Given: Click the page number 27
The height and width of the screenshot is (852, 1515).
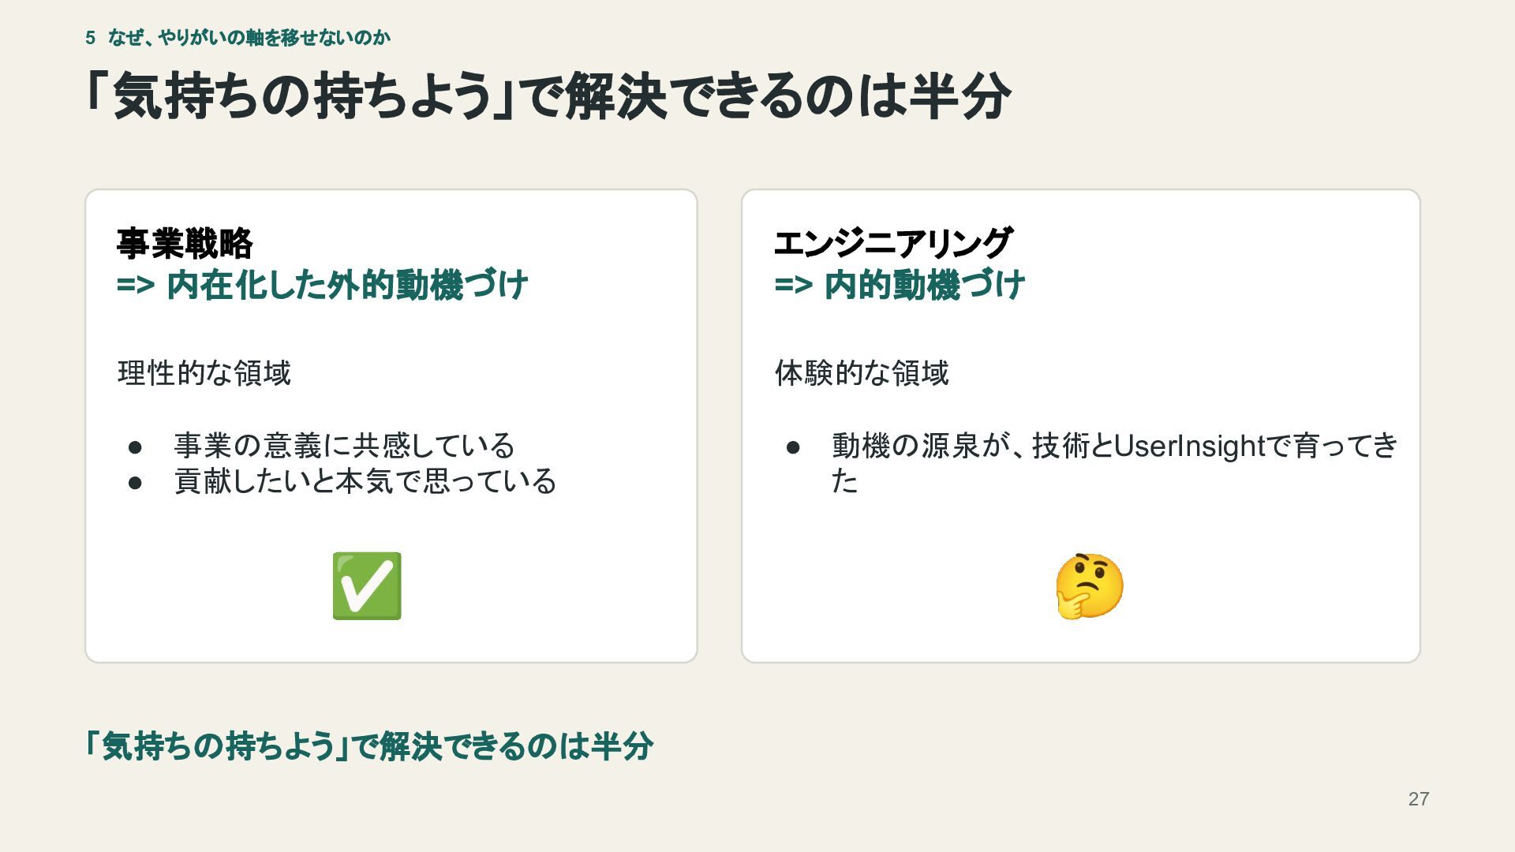Looking at the screenshot, I should [x=1419, y=799].
